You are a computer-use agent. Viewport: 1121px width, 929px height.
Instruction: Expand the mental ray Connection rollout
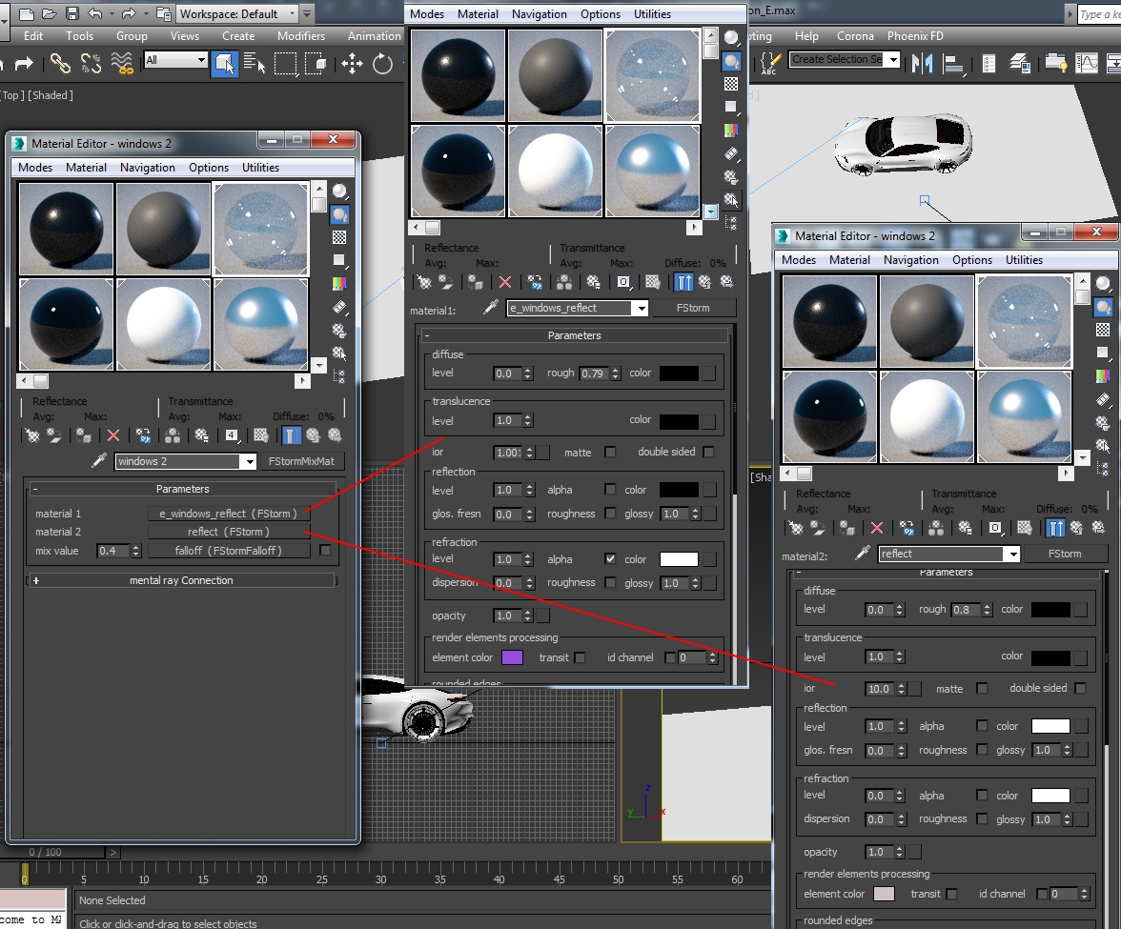(181, 580)
